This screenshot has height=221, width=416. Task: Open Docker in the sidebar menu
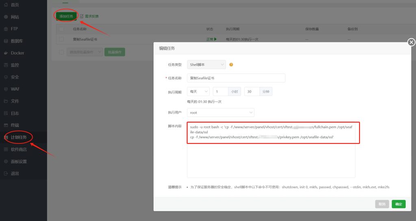[x=17, y=53]
